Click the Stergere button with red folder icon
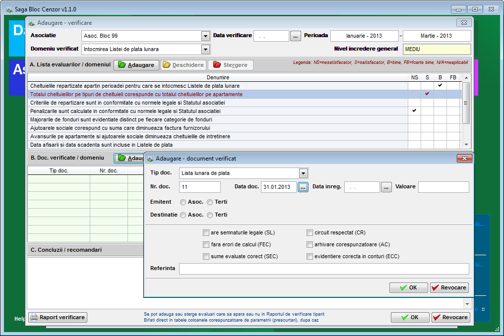 [231, 65]
